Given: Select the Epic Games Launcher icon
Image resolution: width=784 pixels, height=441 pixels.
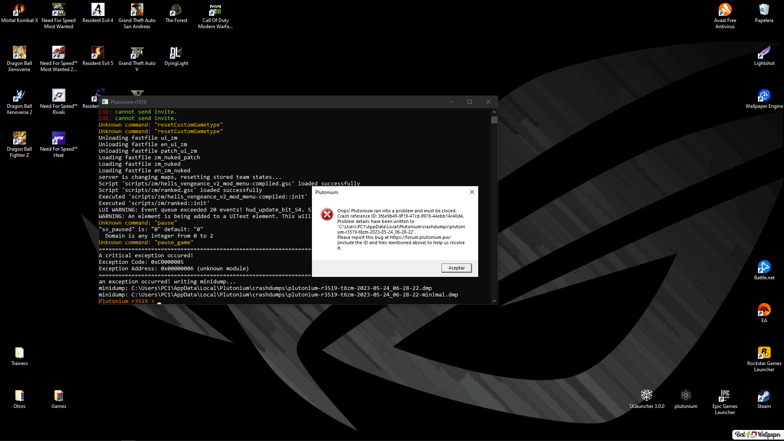Looking at the screenshot, I should [725, 402].
